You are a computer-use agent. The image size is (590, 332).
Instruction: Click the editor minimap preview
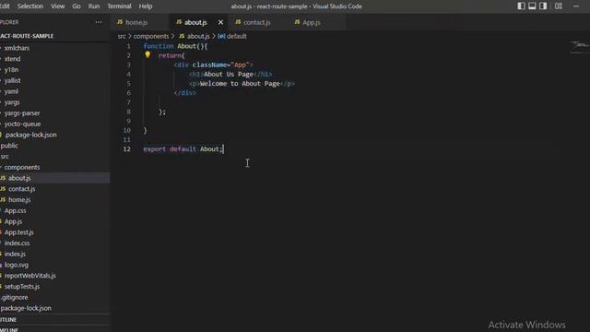[x=579, y=47]
